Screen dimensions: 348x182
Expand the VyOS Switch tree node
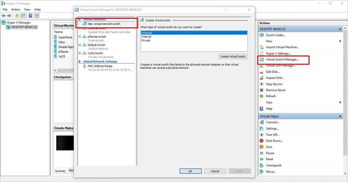click(x=80, y=53)
